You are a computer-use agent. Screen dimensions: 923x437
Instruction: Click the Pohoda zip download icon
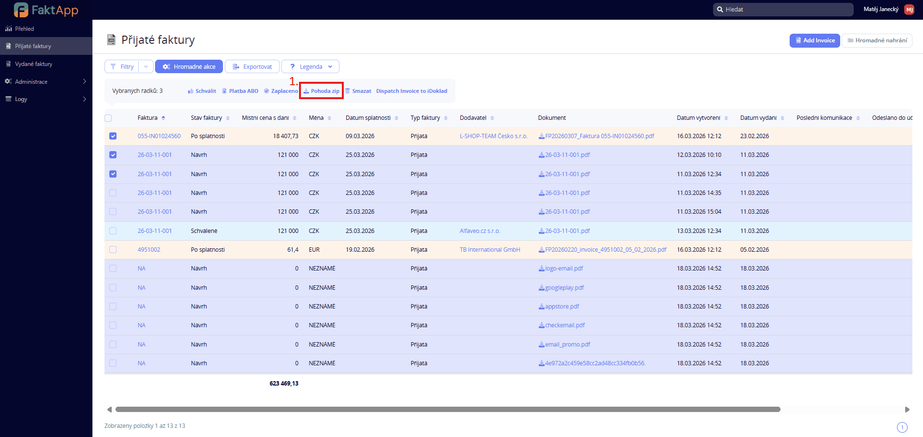pyautogui.click(x=306, y=91)
